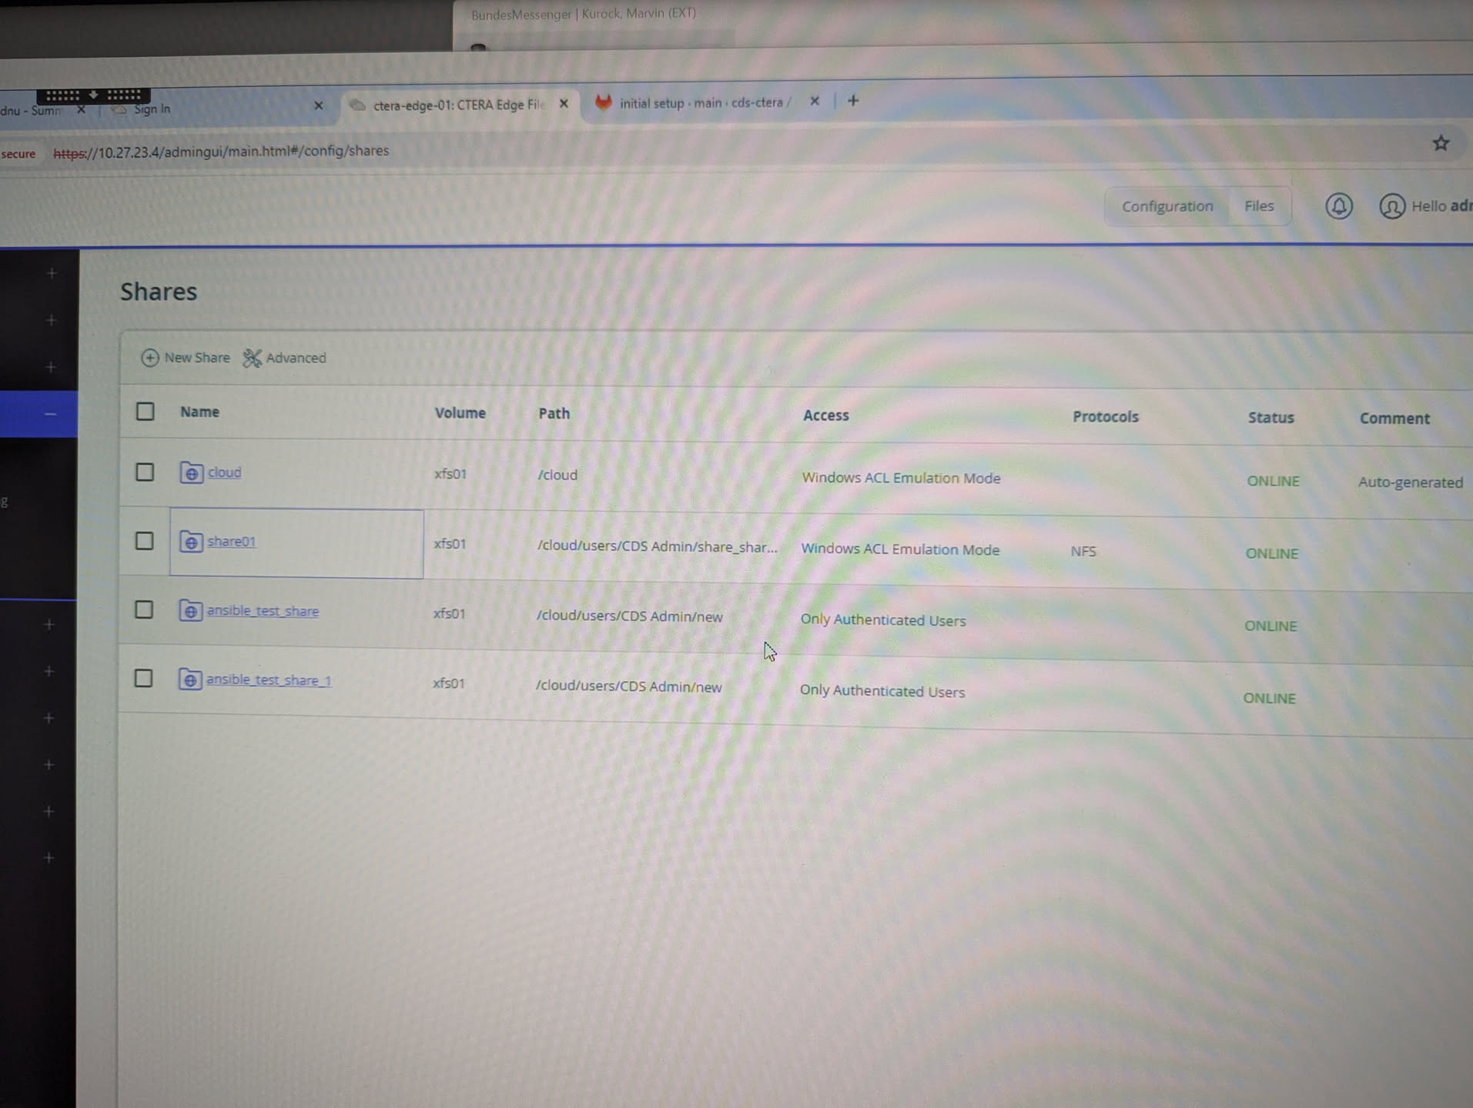Switch to the Files view
Screen dimensions: 1473x1108
(1258, 206)
